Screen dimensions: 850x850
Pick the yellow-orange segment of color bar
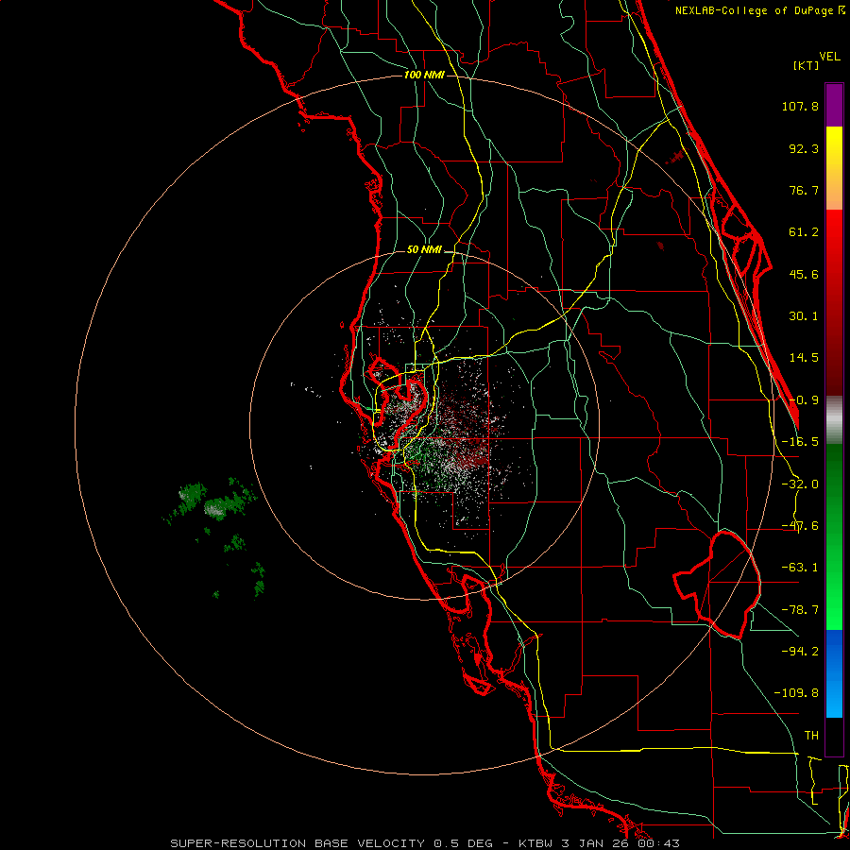[834, 168]
